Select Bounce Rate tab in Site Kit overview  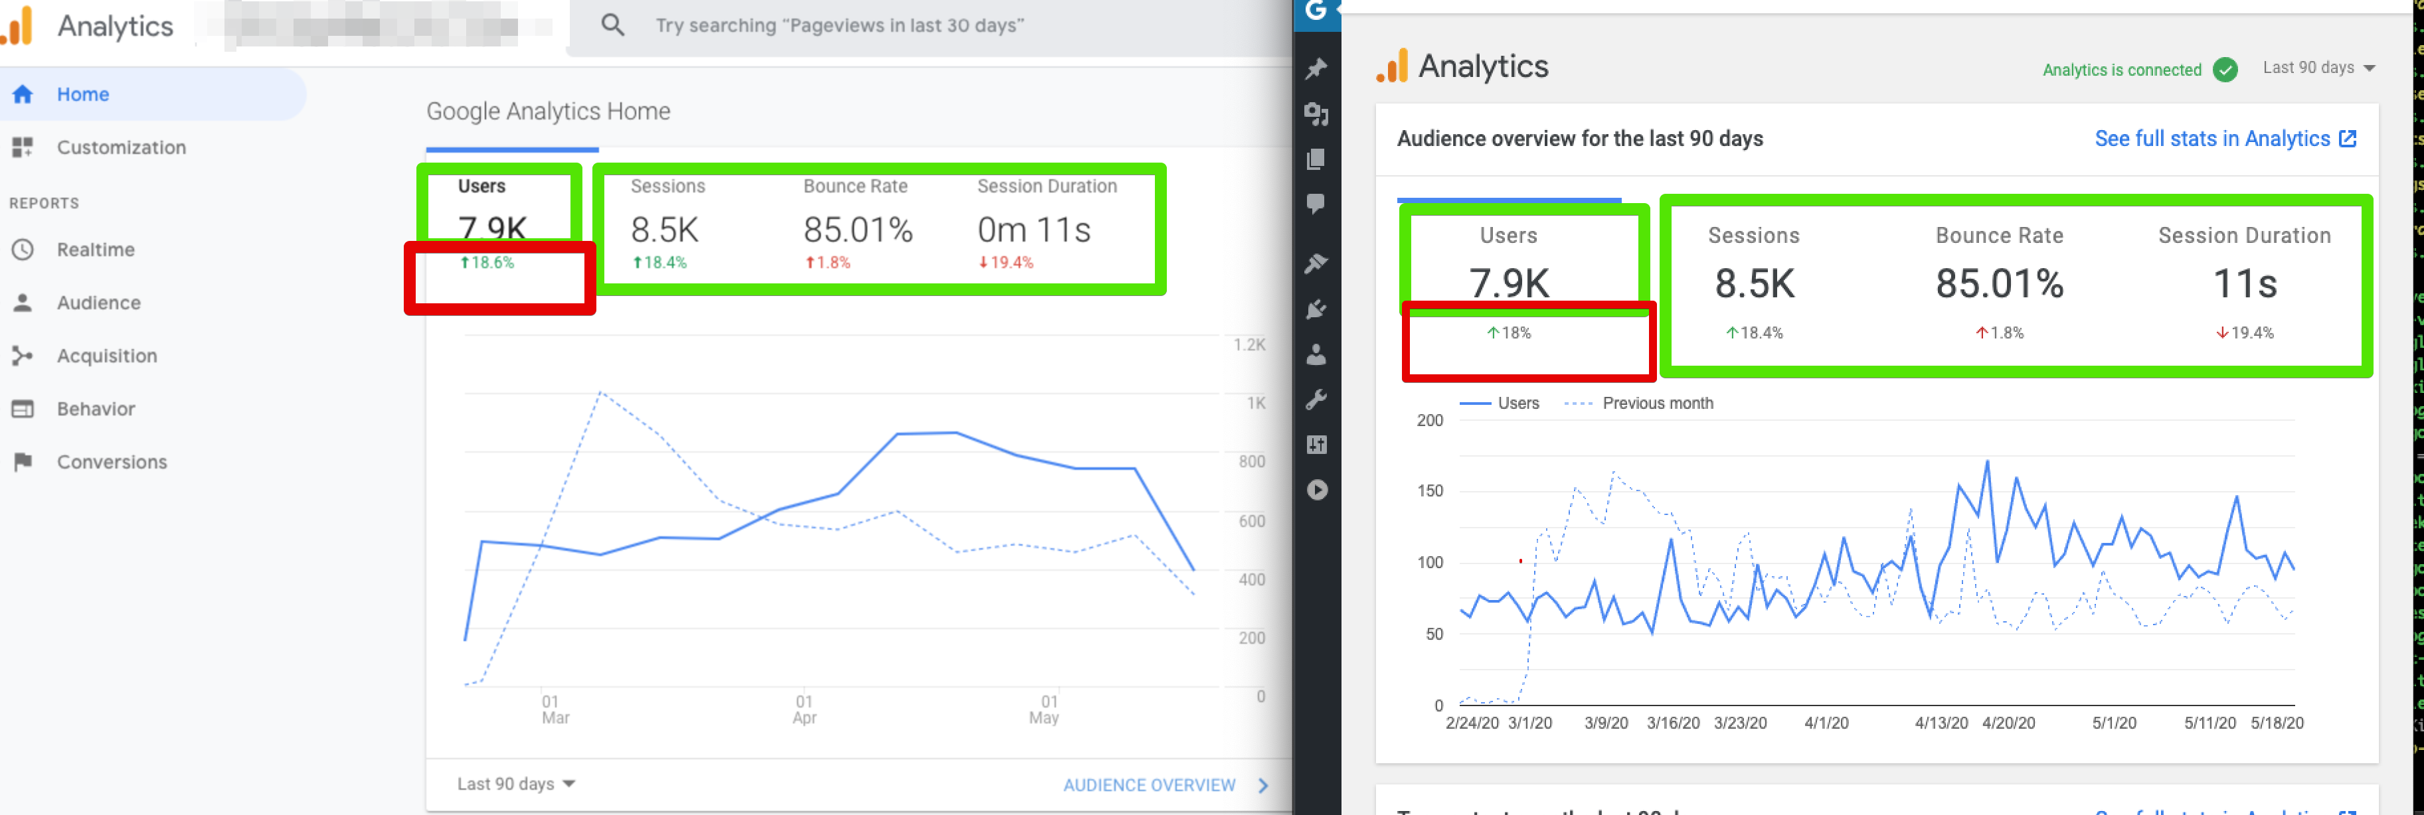coord(2000,283)
